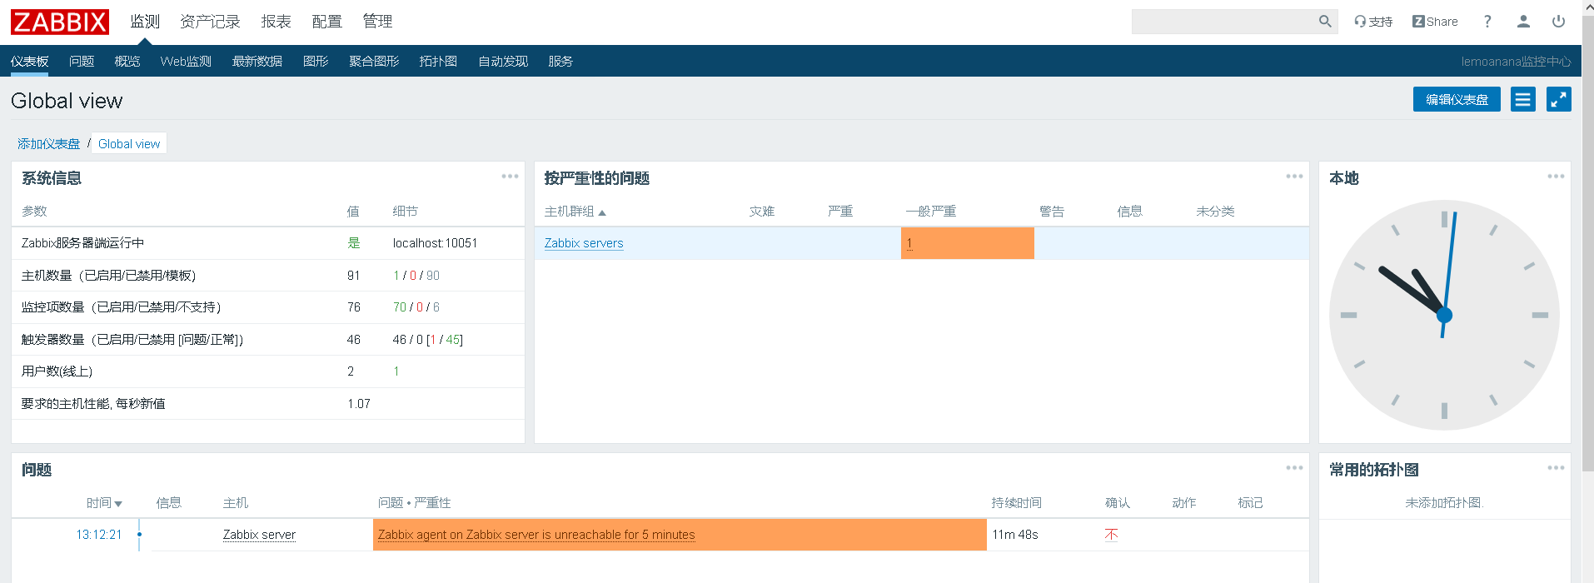This screenshot has width=1594, height=583.
Task: Open the dashboard actions list menu icon
Action: coord(1523,100)
